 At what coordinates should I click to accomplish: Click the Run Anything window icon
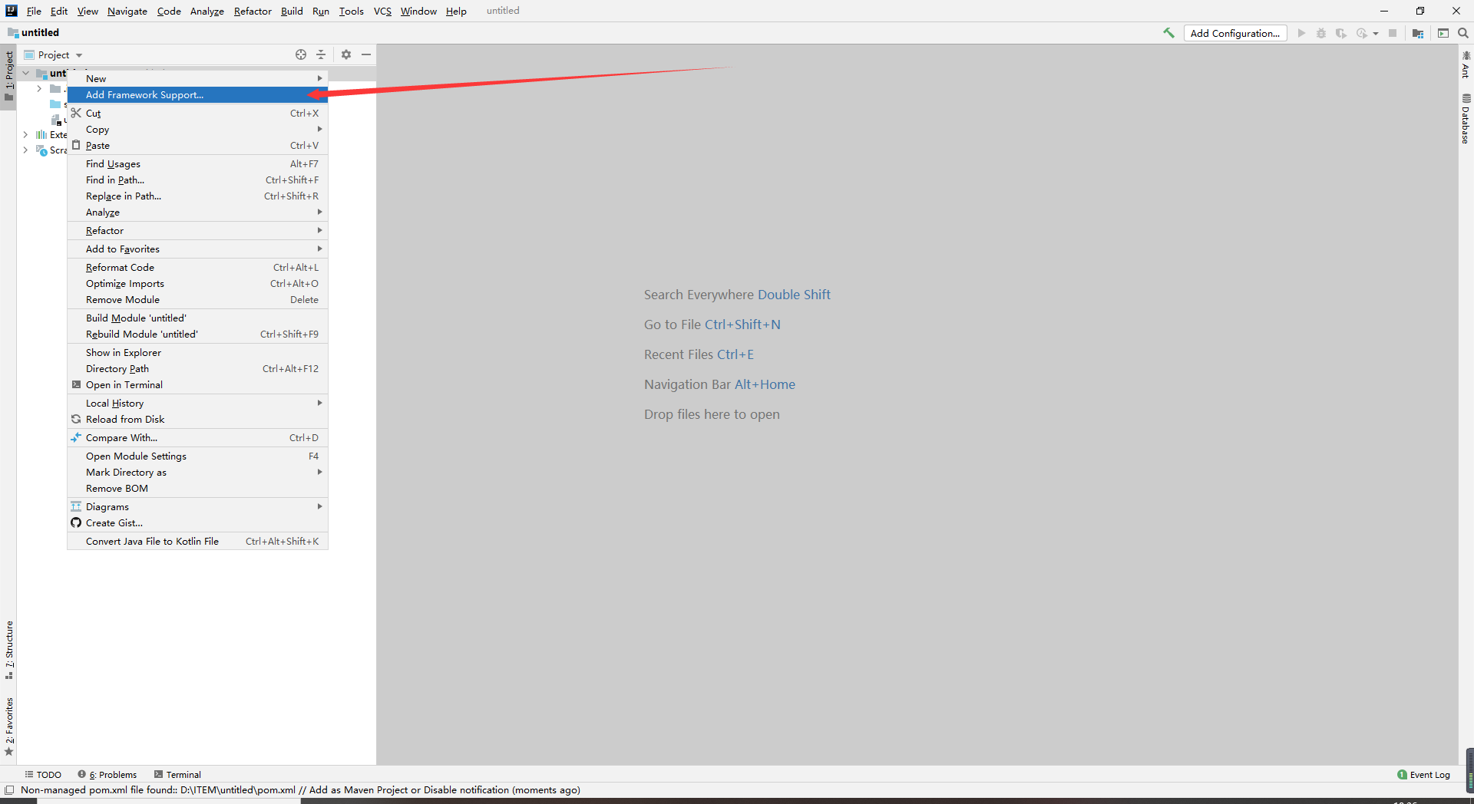(1443, 33)
